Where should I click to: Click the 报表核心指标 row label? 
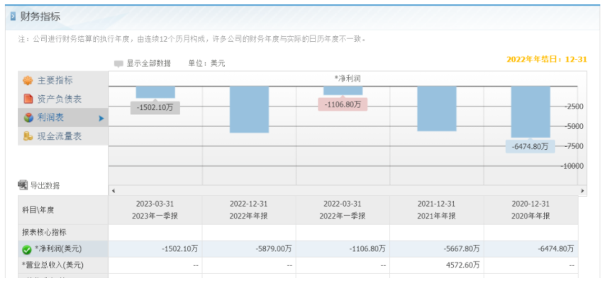tap(44, 232)
